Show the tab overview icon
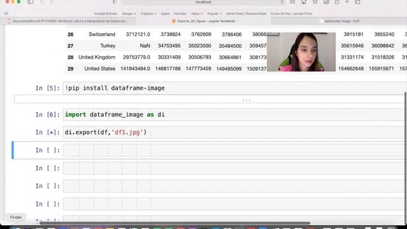The image size is (407, 229). pos(357,2)
